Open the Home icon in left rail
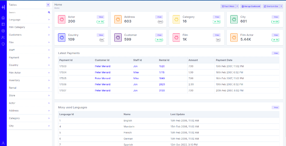 (x=3, y=18)
